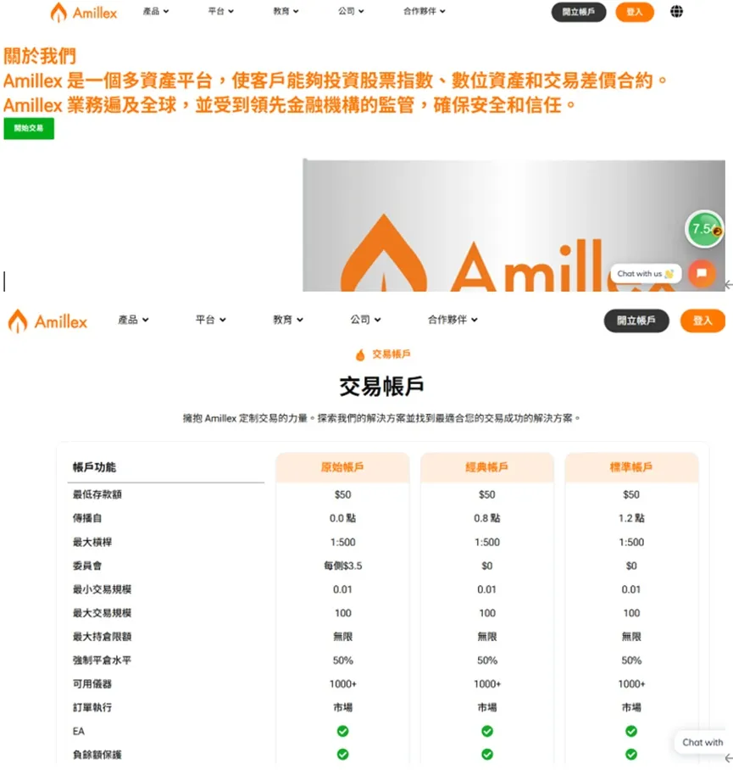Click the flame icon beside small 交易帳戶 label
The width and height of the screenshot is (733, 770).
(x=360, y=354)
